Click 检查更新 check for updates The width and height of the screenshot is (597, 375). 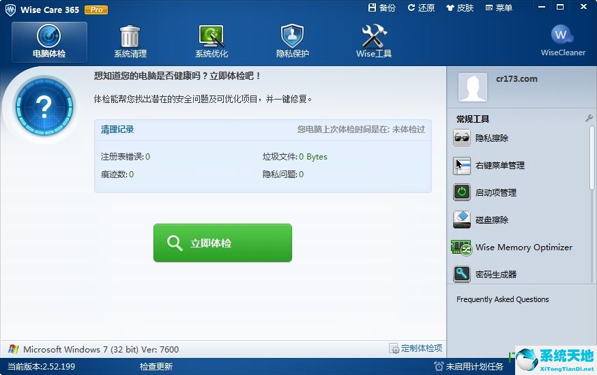pos(156,367)
